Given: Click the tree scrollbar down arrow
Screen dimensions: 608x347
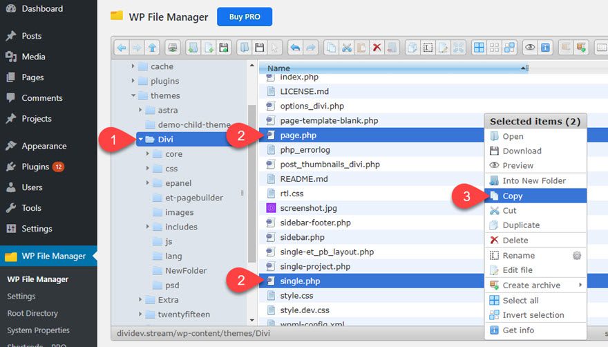Looking at the screenshot, I should pyautogui.click(x=251, y=320).
